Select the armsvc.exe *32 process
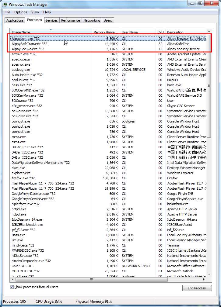 pyautogui.click(x=108, y=54)
